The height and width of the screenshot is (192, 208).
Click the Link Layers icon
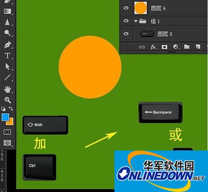142,47
